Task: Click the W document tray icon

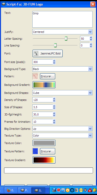Action: 77,190
